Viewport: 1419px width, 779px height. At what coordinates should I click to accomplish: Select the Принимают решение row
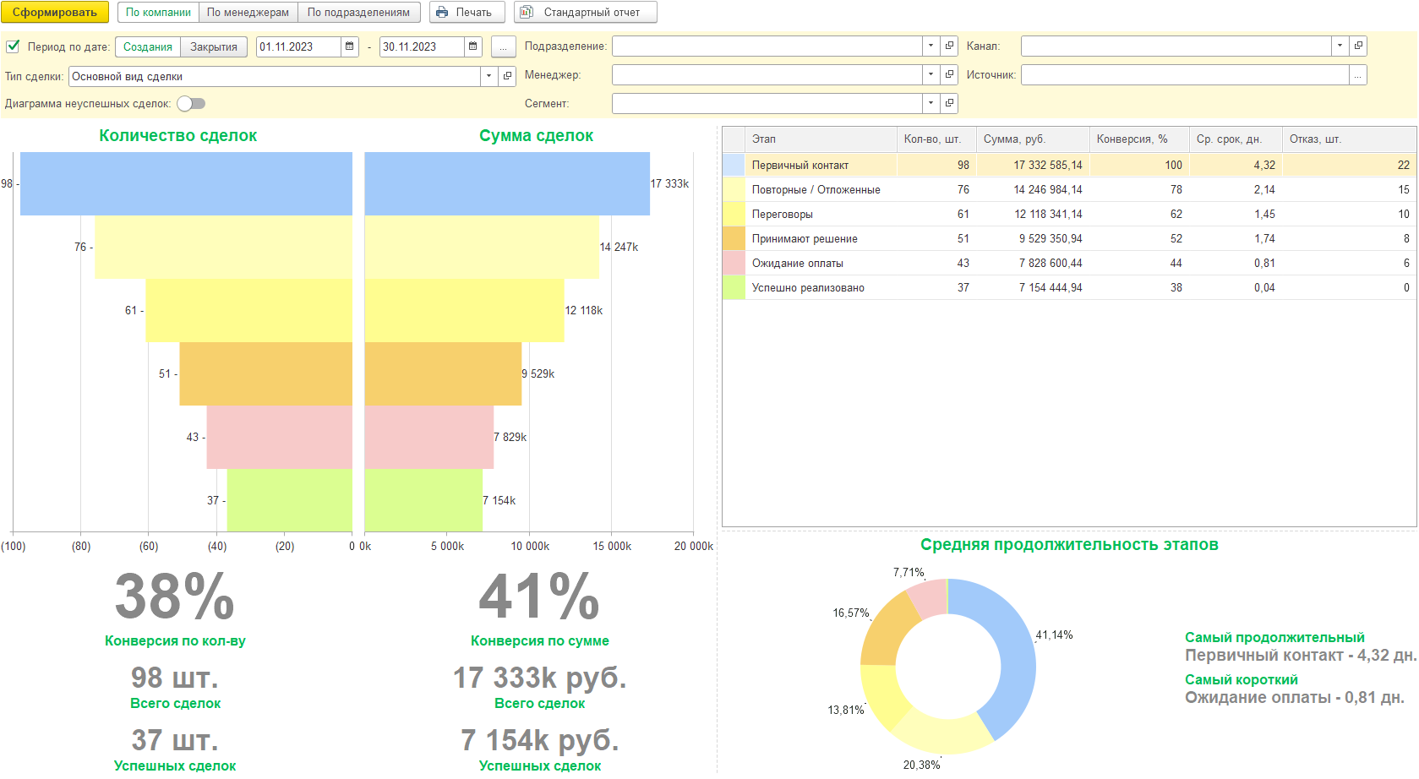(1069, 238)
